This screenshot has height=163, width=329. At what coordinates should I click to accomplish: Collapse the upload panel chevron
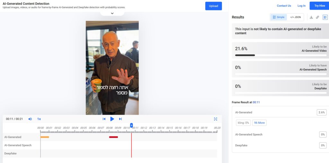point(112,14)
